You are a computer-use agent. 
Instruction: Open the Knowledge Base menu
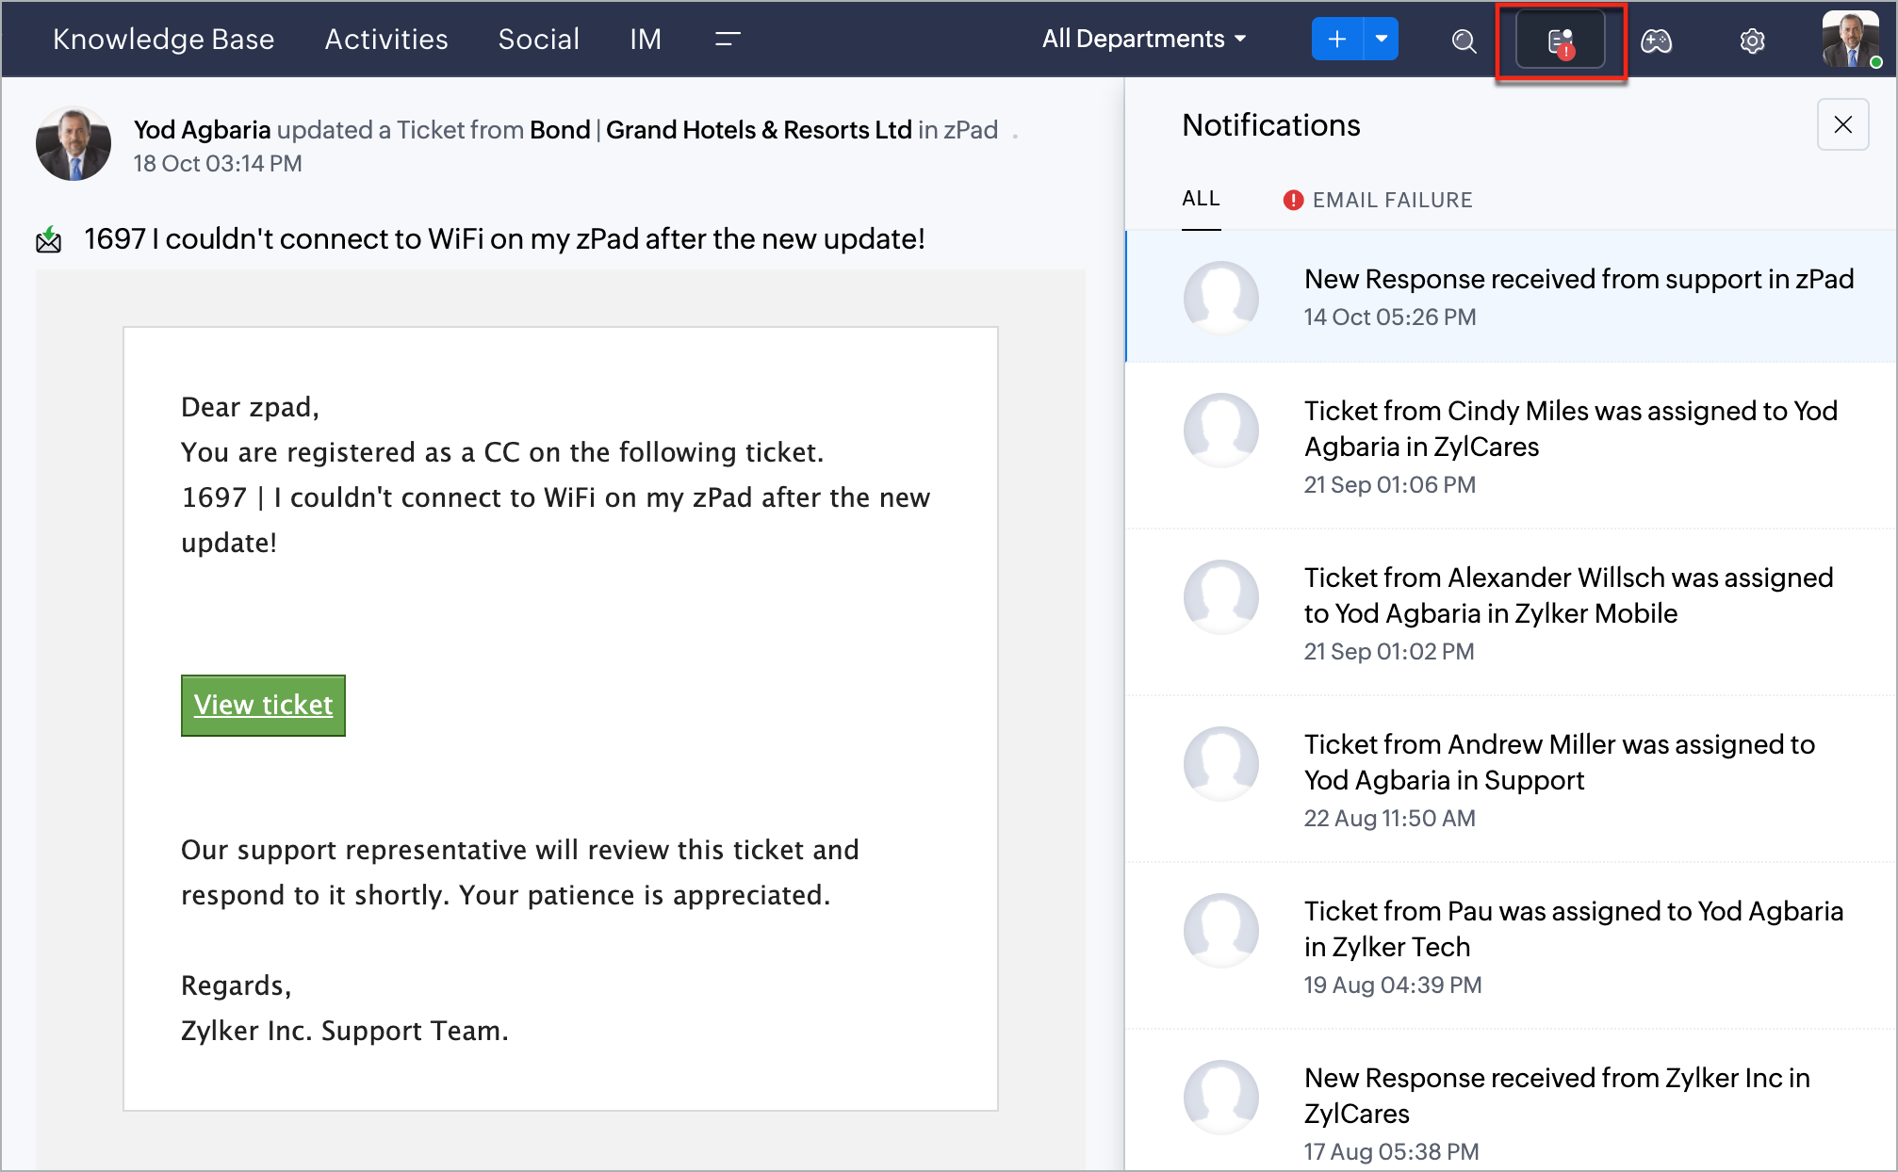coord(163,39)
